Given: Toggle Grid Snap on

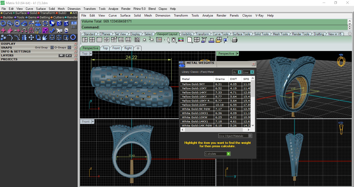Looking at the screenshot, I should click(x=52, y=48).
